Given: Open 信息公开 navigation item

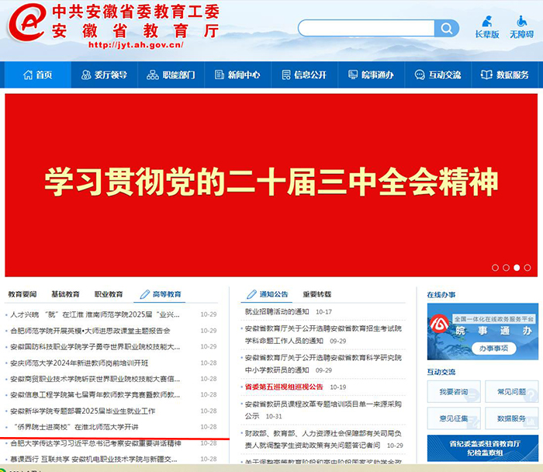Looking at the screenshot, I should pos(303,75).
